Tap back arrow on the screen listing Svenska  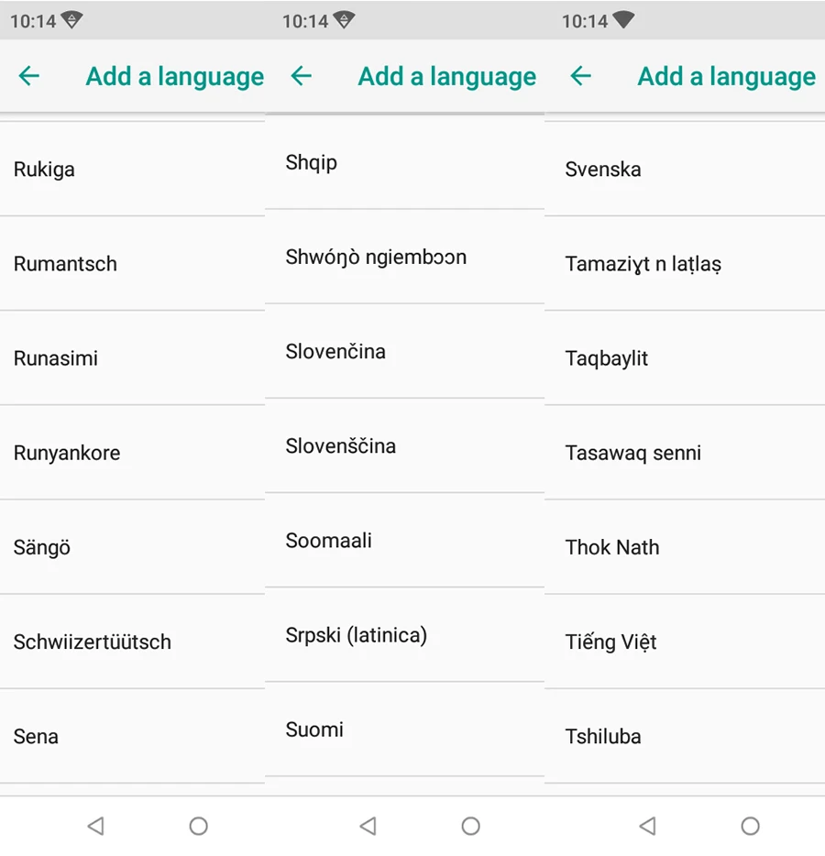pyautogui.click(x=580, y=76)
